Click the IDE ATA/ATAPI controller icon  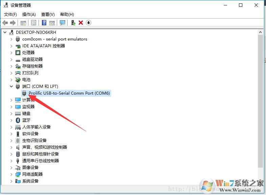[x=18, y=46]
